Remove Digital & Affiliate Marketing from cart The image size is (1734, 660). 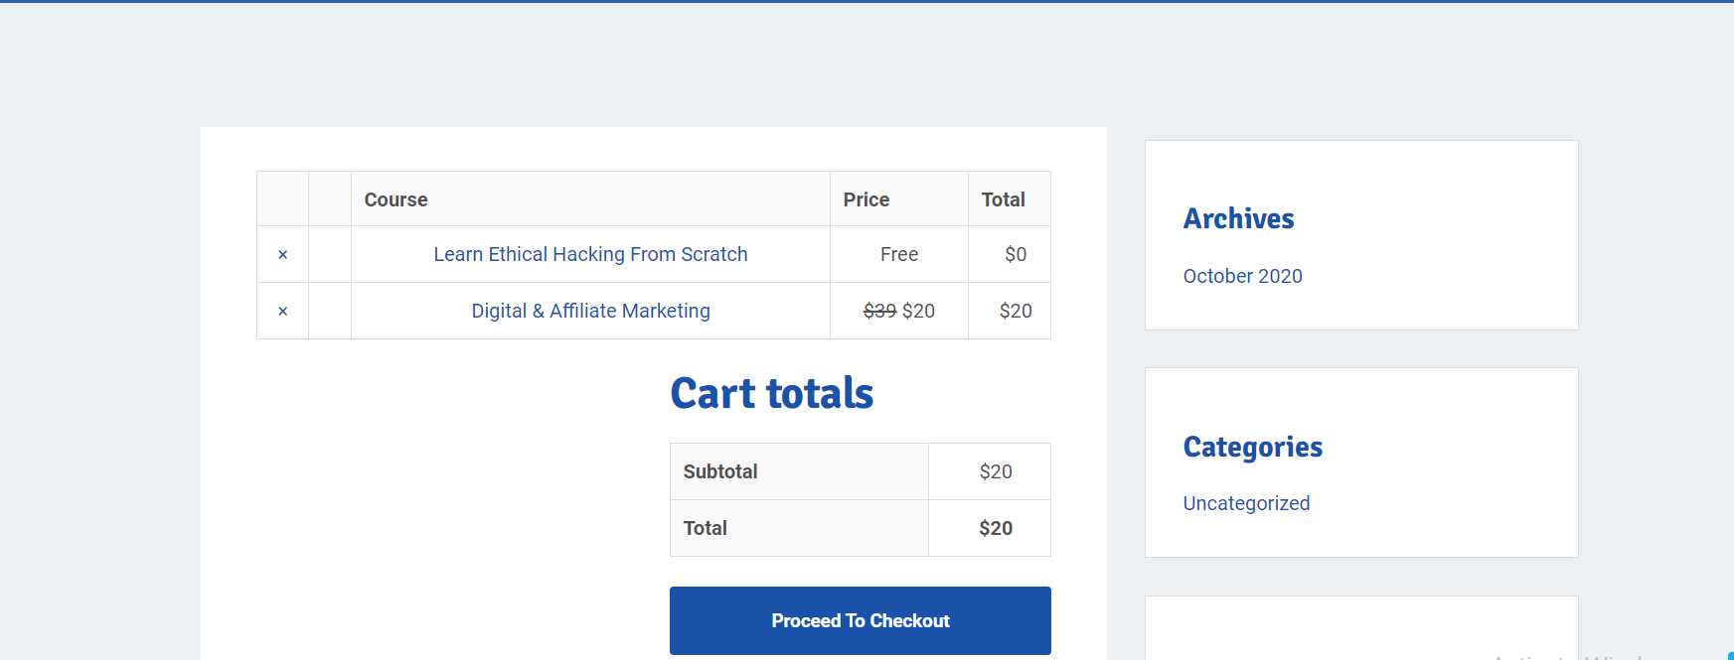tap(283, 312)
